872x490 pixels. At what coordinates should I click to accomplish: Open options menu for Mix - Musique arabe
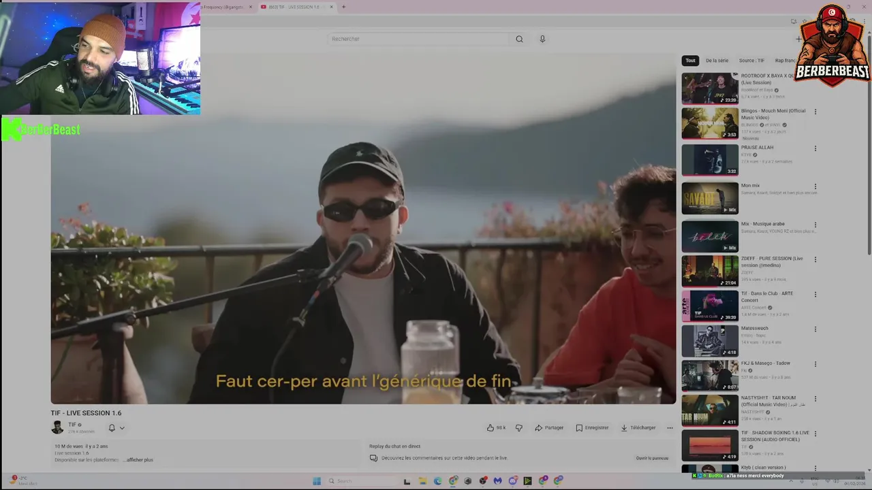[x=815, y=225]
